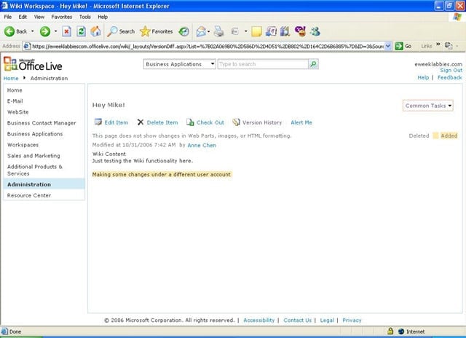Open the Feedback link

point(450,78)
